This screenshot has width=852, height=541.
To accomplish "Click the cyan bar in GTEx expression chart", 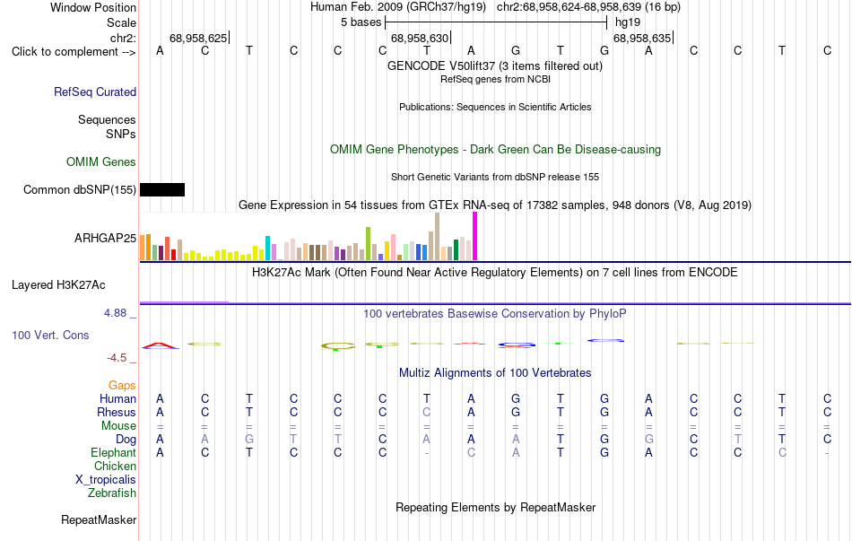I will pyautogui.click(x=267, y=248).
